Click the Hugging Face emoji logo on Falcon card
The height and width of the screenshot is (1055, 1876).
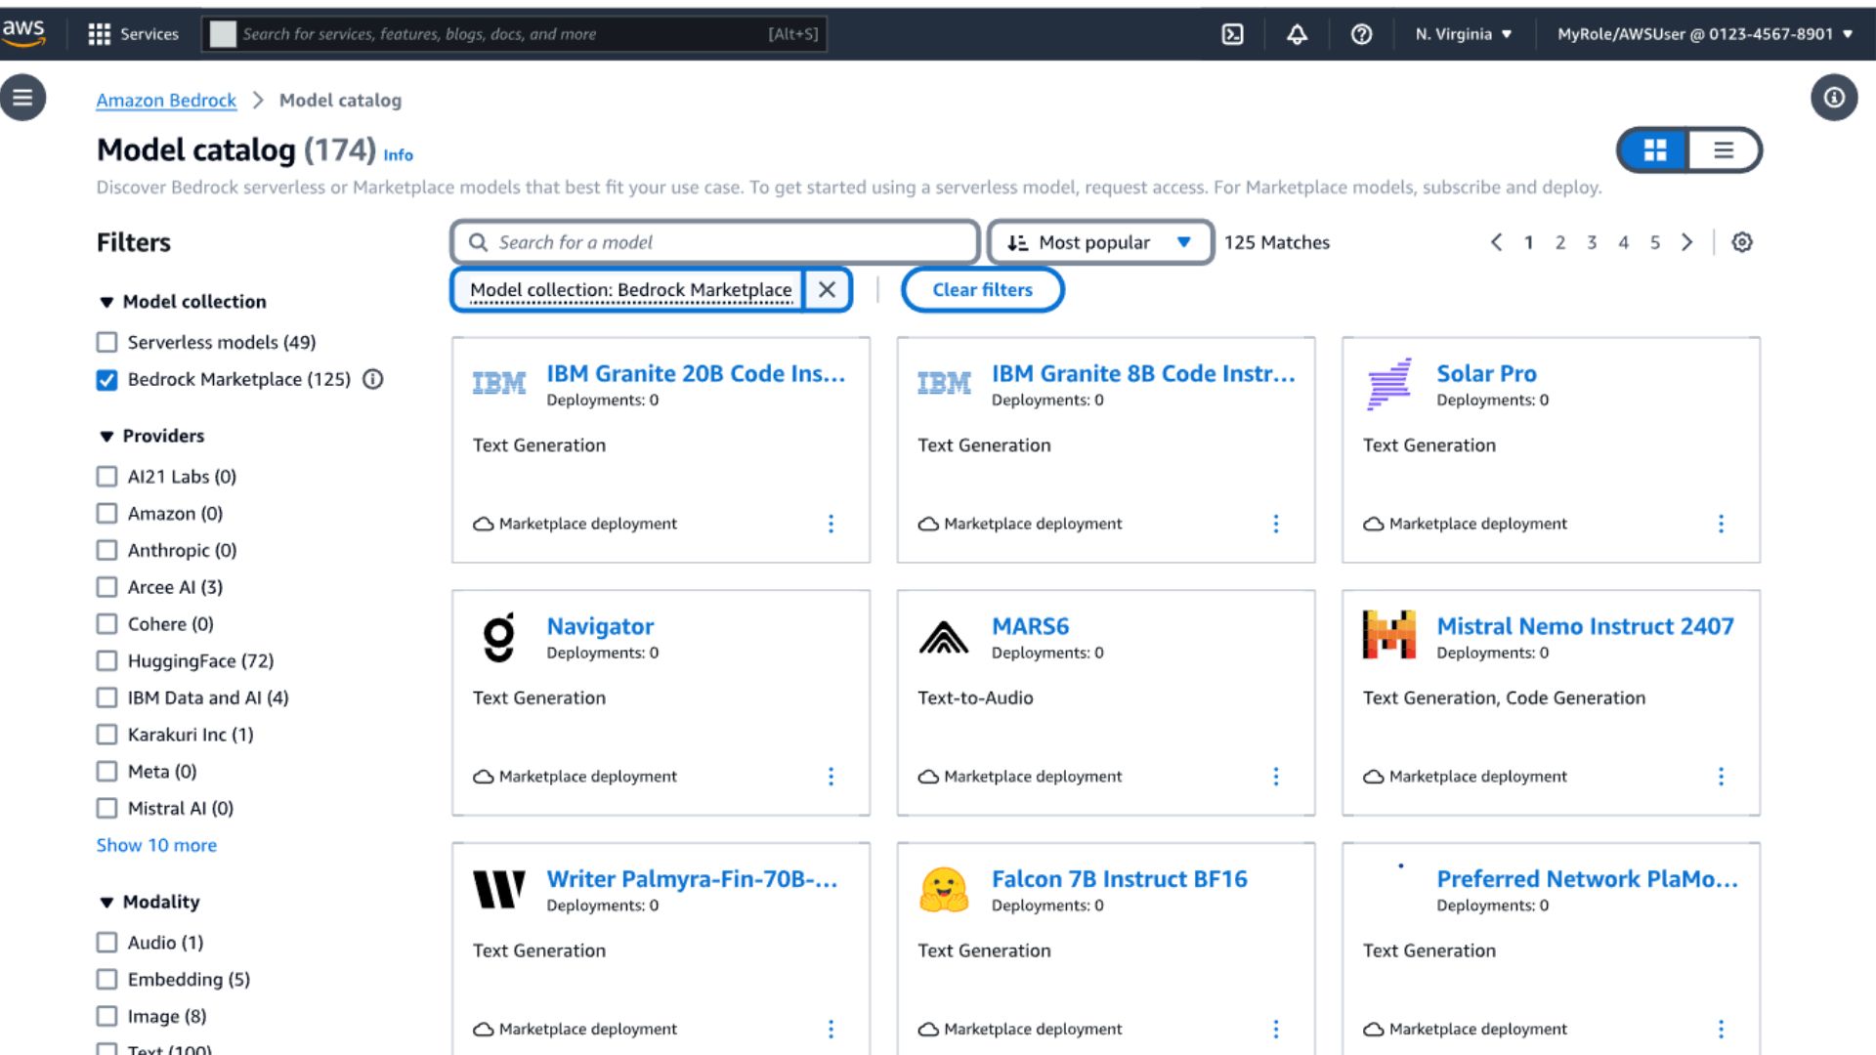point(944,890)
